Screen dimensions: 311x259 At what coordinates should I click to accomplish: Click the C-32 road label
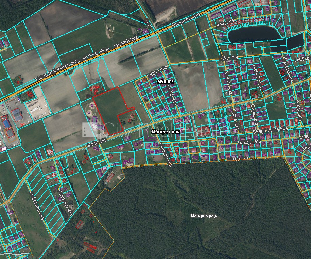coord(147,23)
